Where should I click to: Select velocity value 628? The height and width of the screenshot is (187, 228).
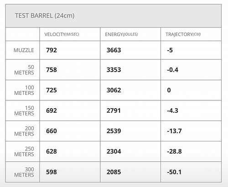tap(52, 151)
